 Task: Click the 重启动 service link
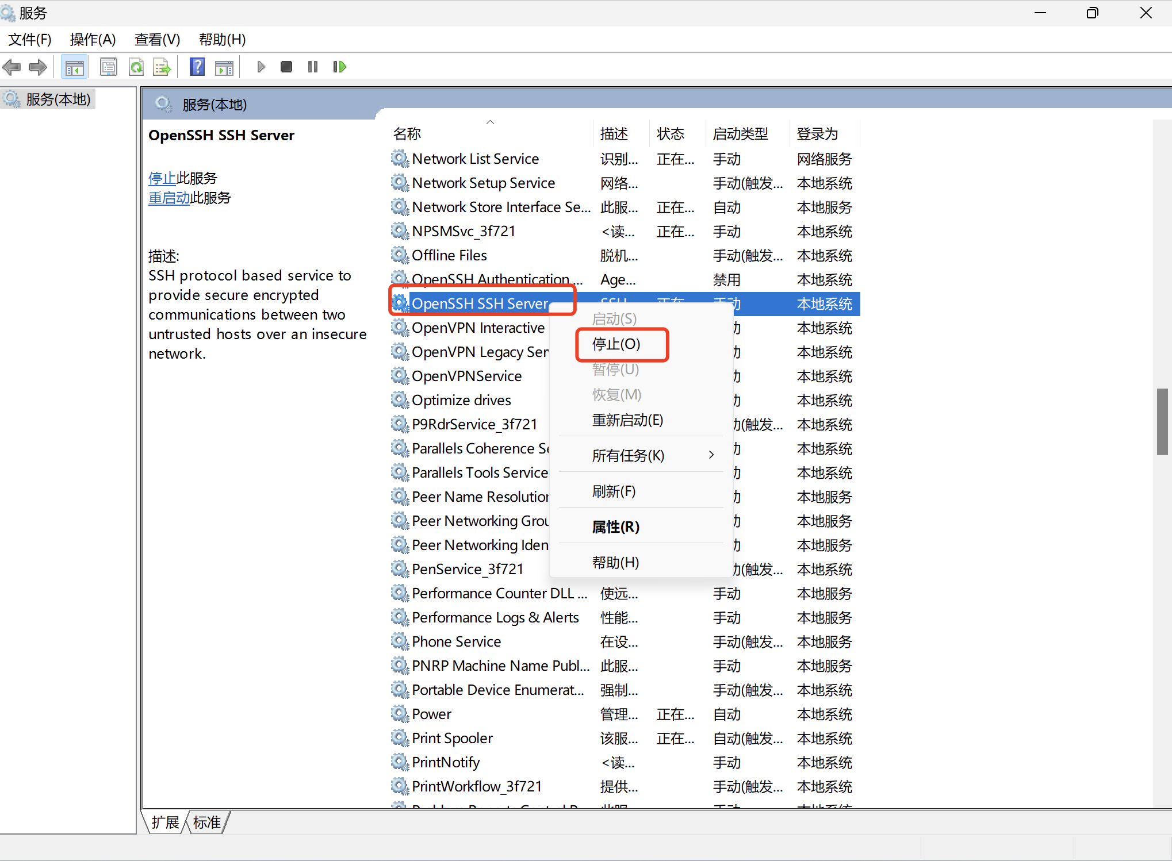[168, 198]
